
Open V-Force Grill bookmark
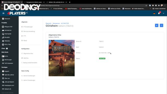(x=57, y=9)
